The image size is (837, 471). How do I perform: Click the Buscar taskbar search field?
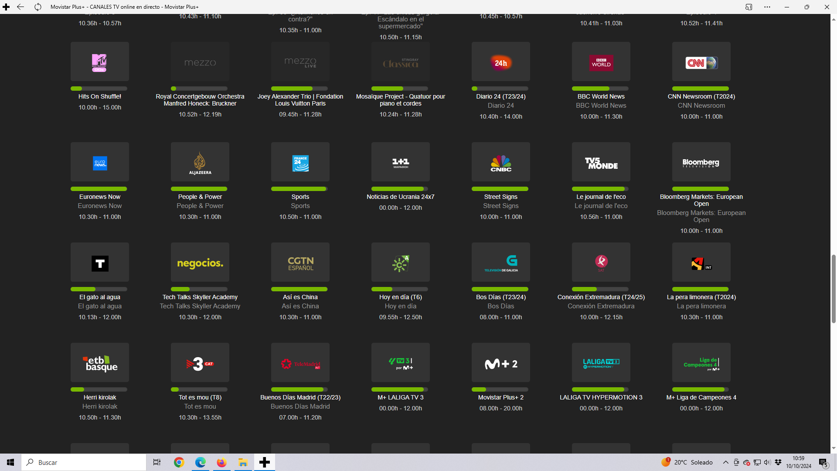(x=84, y=462)
